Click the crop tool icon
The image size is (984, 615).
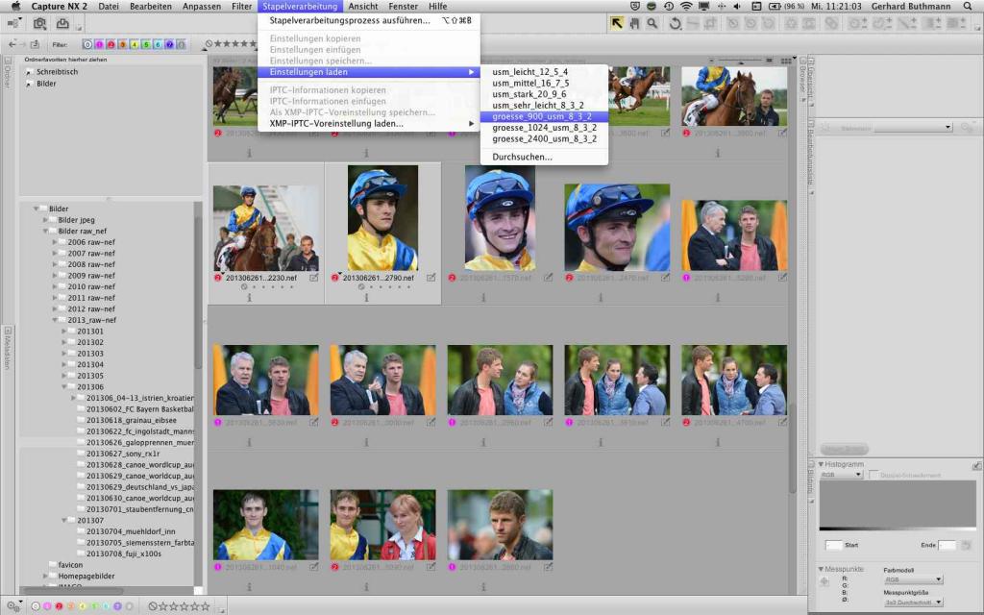click(x=710, y=24)
